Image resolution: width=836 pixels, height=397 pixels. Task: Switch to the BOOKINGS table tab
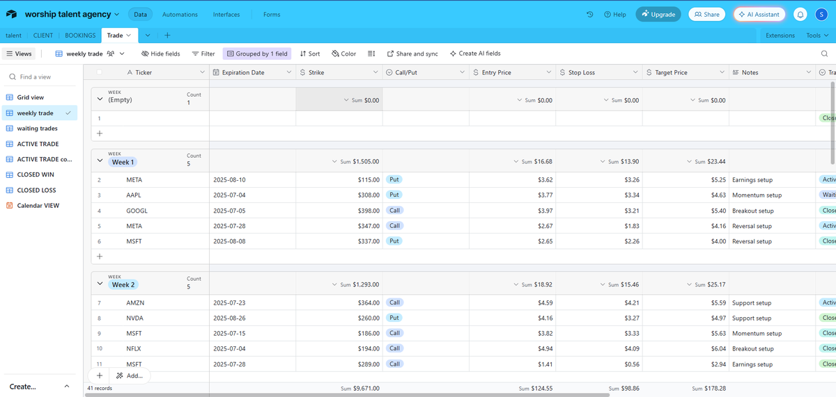pyautogui.click(x=80, y=35)
